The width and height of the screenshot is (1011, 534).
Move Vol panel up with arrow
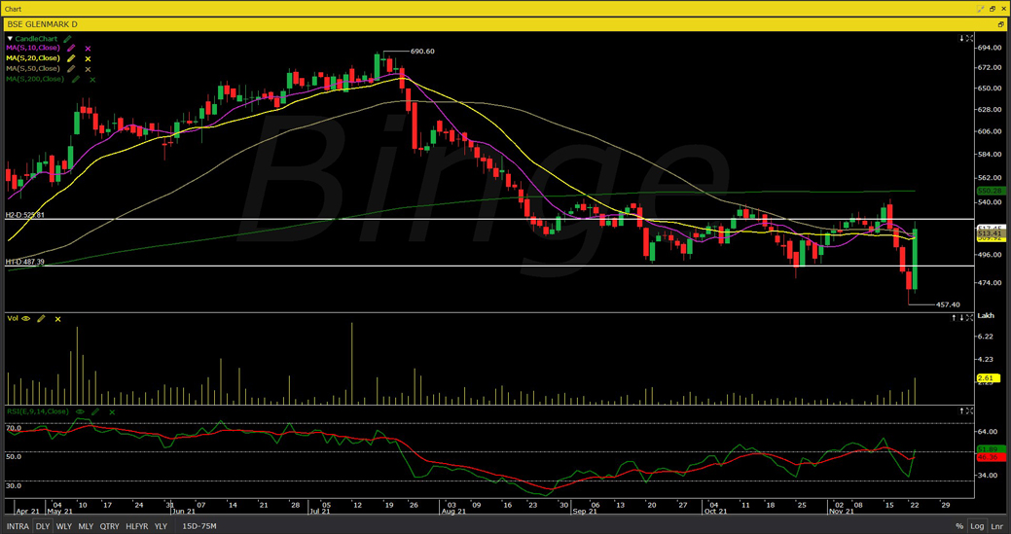(x=955, y=317)
